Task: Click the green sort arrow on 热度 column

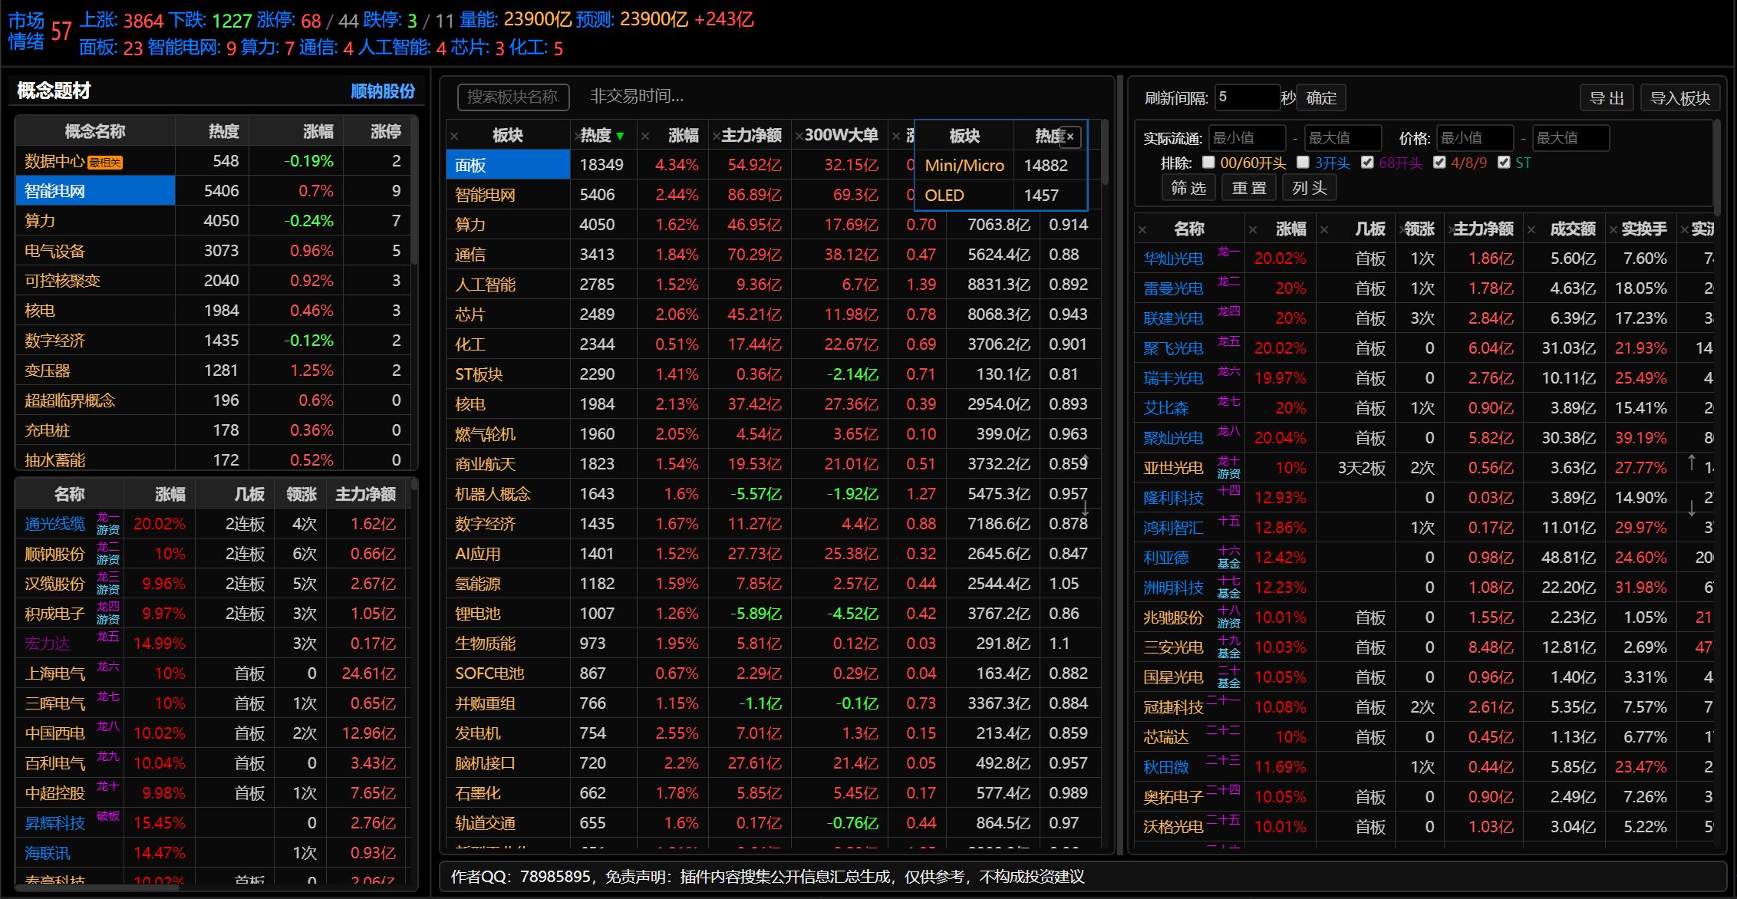Action: point(620,137)
